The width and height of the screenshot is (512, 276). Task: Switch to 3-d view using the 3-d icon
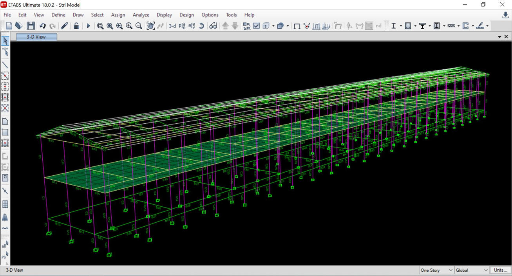pos(172,25)
